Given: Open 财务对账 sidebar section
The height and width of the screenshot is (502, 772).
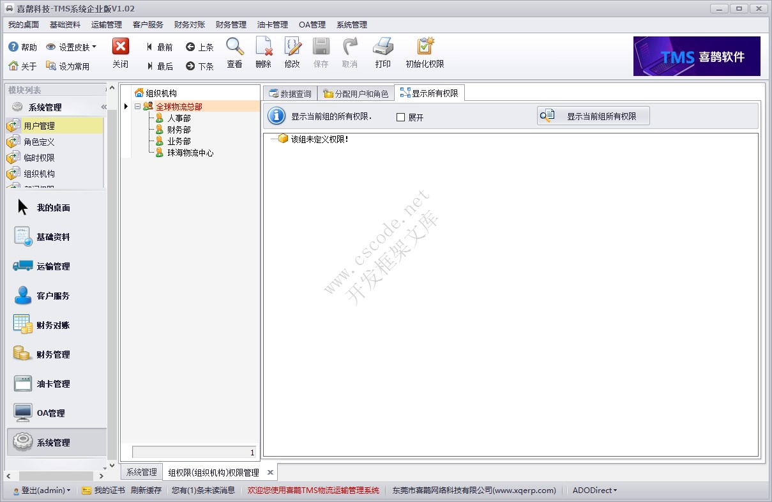Looking at the screenshot, I should tap(56, 325).
